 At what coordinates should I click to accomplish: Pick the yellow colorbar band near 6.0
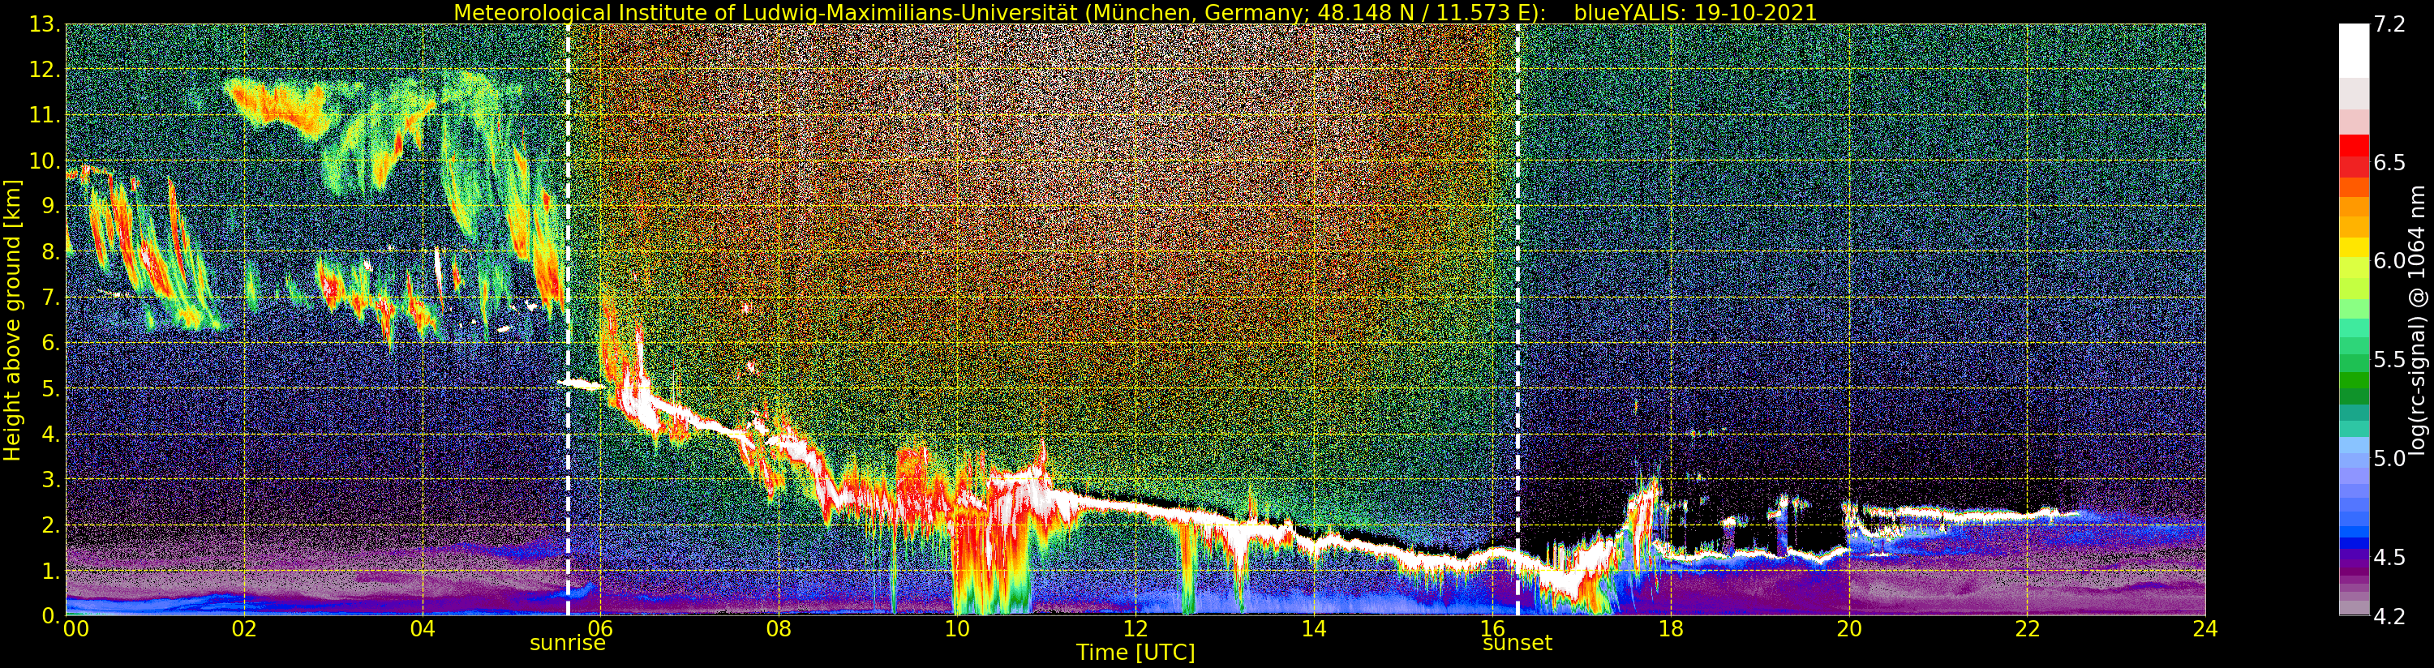point(2354,247)
